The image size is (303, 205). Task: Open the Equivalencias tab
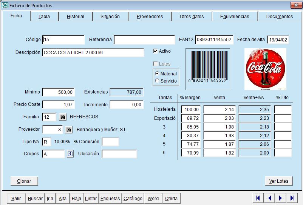coord(234,17)
